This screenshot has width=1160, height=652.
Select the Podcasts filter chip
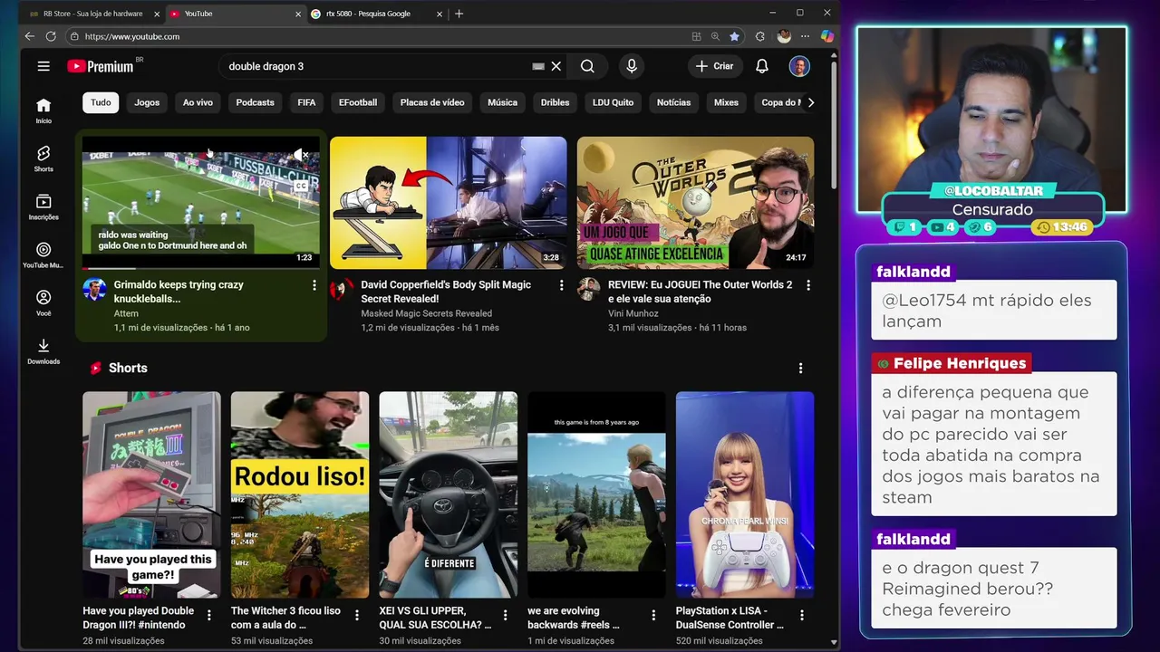point(255,102)
